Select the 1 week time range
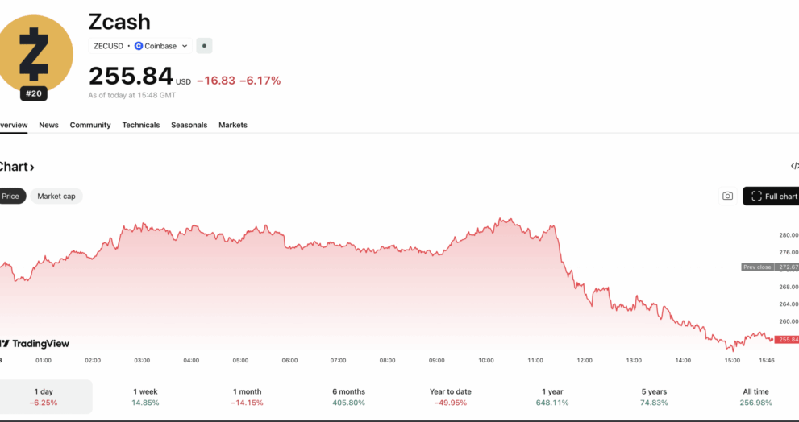This screenshot has width=799, height=422. (146, 396)
